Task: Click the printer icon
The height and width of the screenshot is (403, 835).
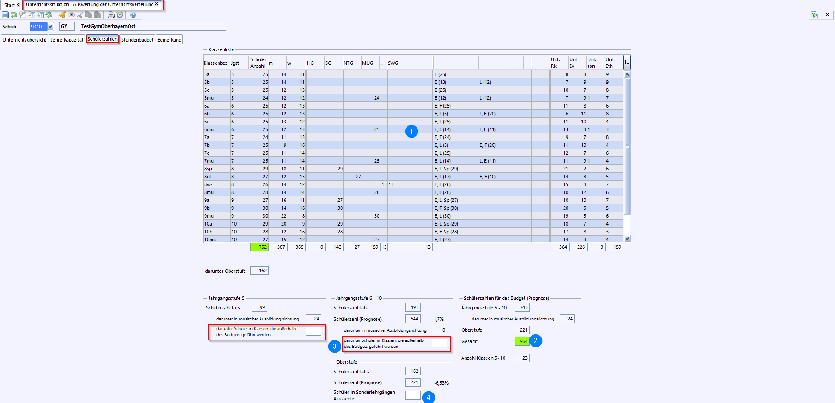Action: [x=111, y=15]
